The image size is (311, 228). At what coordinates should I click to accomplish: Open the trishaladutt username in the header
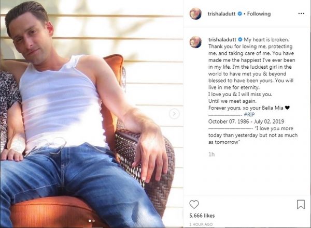pyautogui.click(x=221, y=14)
